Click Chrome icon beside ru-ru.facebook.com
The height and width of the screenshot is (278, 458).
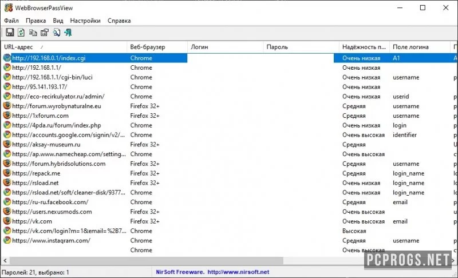pos(7,202)
